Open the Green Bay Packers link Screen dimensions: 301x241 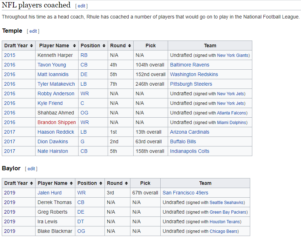pos(228,212)
